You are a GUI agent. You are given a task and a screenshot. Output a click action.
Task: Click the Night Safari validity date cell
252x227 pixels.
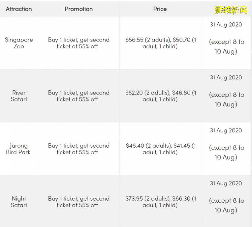(226, 197)
